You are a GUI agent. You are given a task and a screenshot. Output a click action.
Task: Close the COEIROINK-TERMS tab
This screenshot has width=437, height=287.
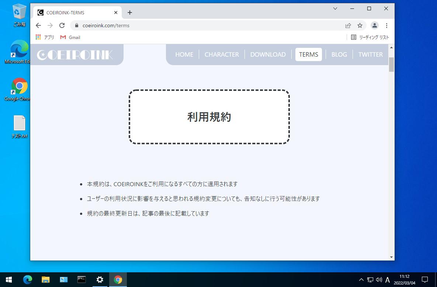(116, 13)
